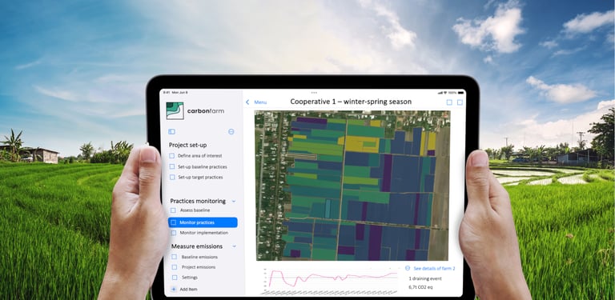Check the Assess baseline box
The image size is (615, 300).
click(x=173, y=210)
